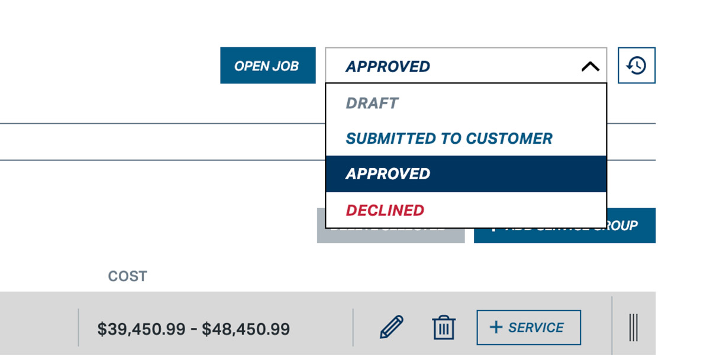Click the COST column header
This screenshot has width=710, height=355.
click(x=127, y=276)
